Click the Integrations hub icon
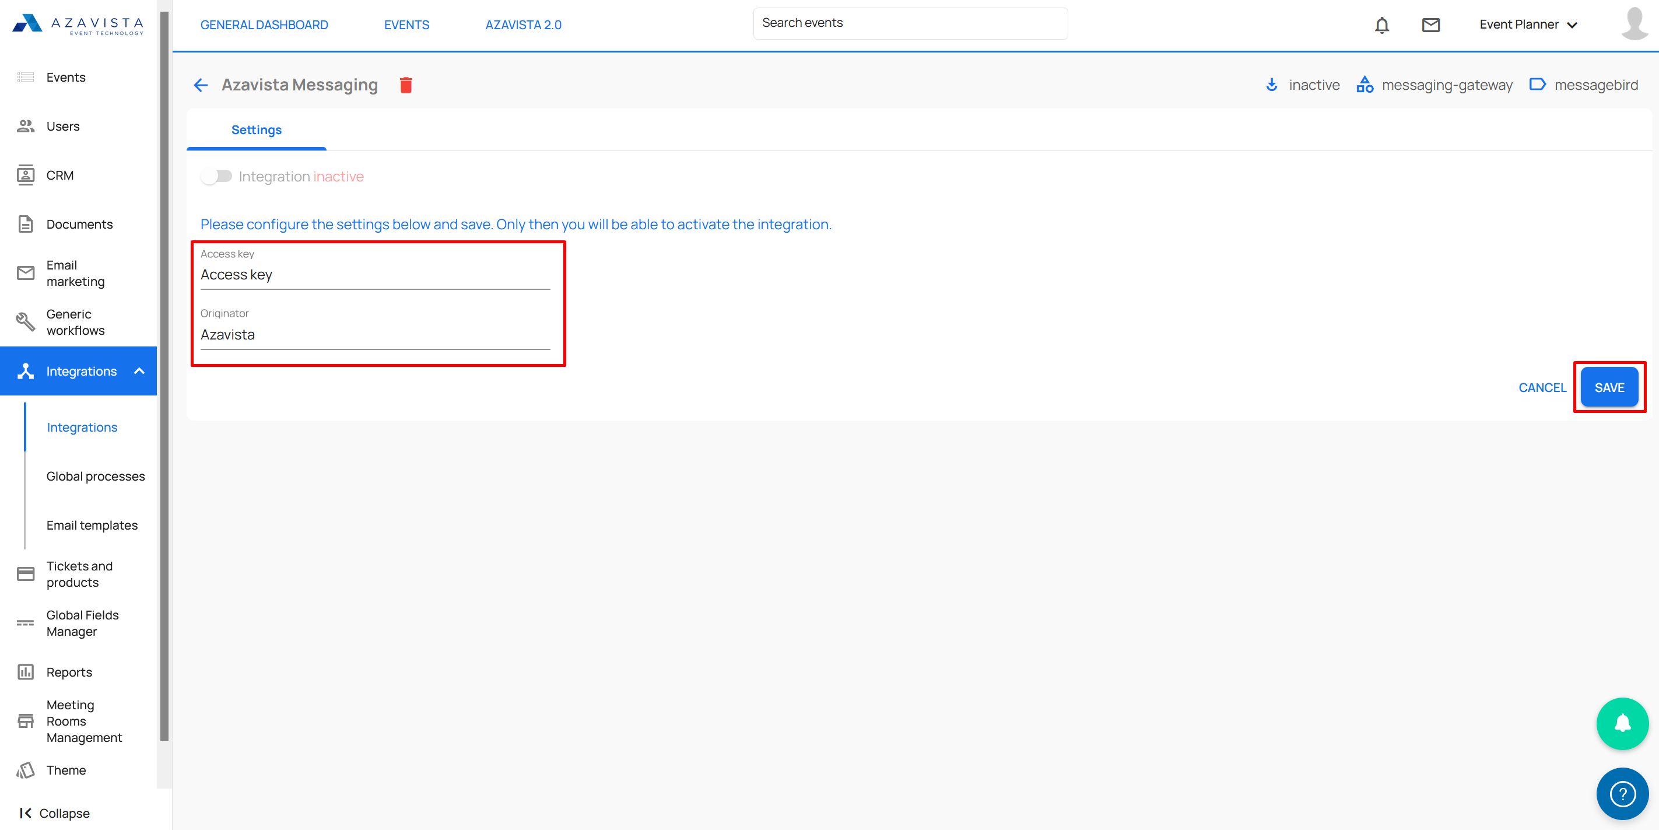This screenshot has width=1659, height=830. [26, 371]
